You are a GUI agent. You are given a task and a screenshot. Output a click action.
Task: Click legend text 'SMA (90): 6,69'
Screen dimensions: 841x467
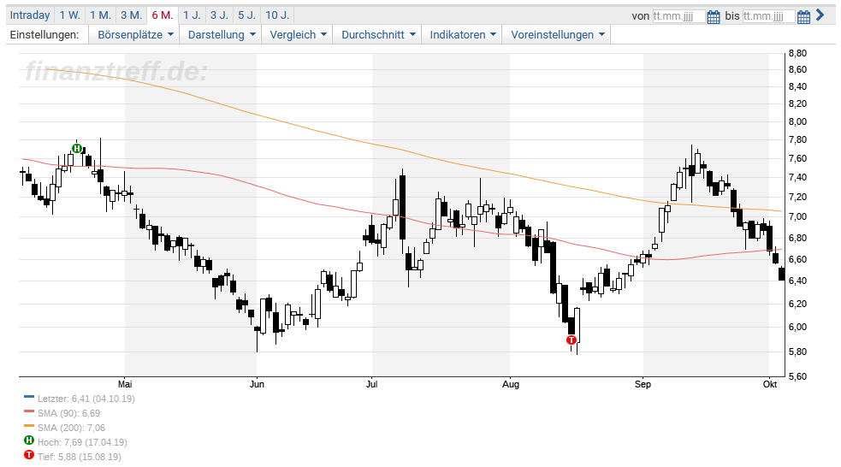pos(68,413)
